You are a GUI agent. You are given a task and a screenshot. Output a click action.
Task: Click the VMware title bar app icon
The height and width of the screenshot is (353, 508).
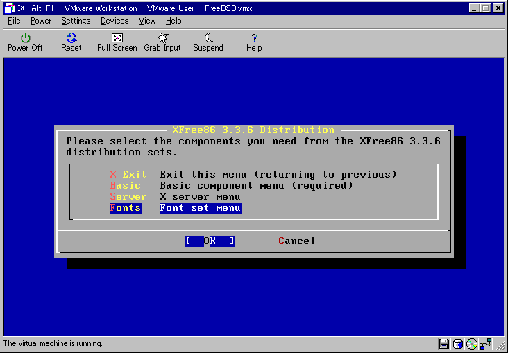10,8
